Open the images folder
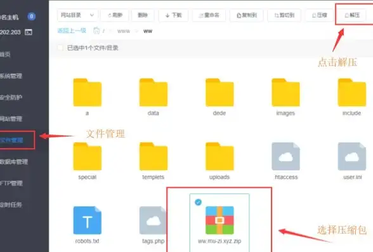The height and width of the screenshot is (252, 373). tap(285, 92)
